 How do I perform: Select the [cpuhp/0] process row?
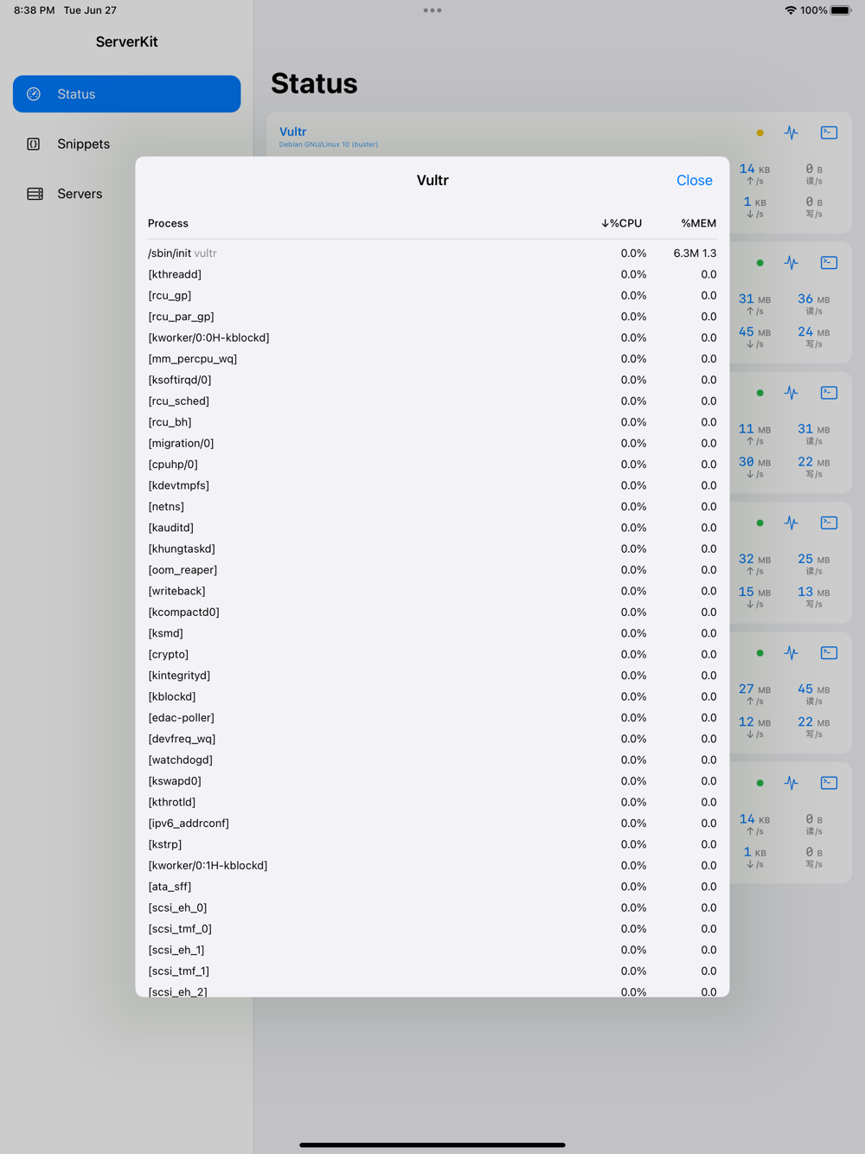[432, 464]
